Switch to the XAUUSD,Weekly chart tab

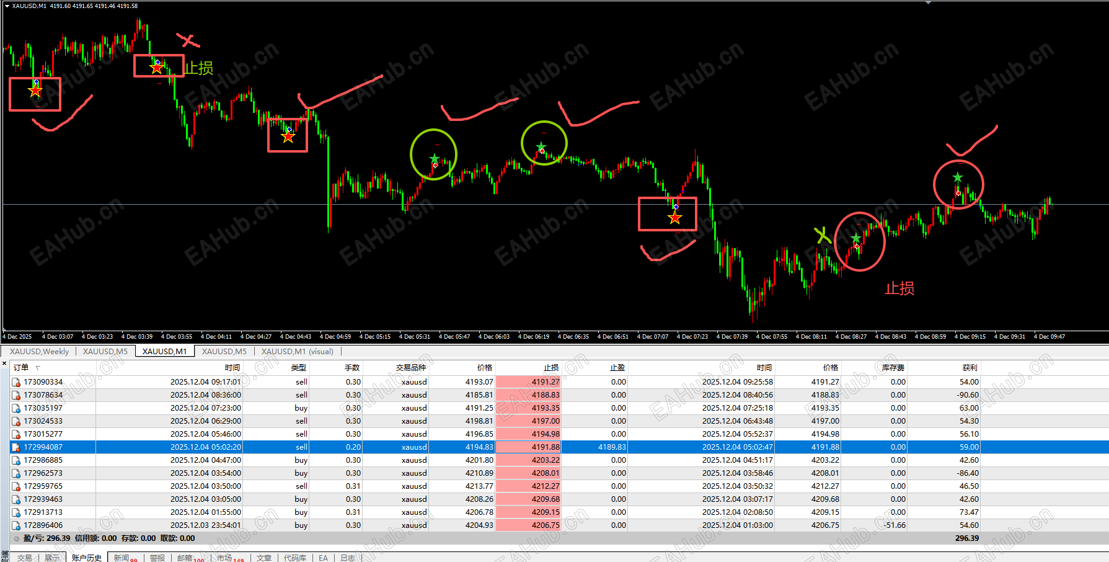[39, 352]
